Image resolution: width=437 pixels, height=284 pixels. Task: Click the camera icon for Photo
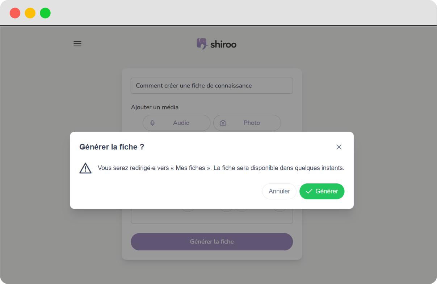(x=223, y=123)
